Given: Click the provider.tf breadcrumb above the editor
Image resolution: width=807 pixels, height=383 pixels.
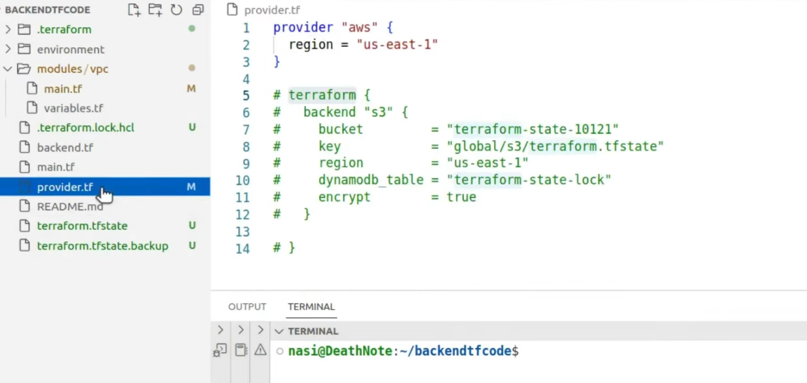Looking at the screenshot, I should click(x=272, y=10).
